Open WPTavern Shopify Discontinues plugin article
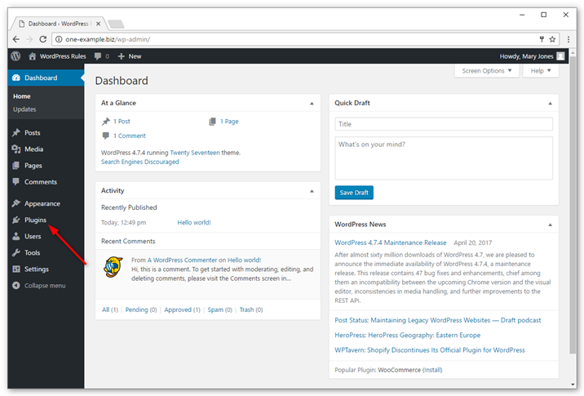Image resolution: width=584 pixels, height=396 pixels. click(430, 349)
